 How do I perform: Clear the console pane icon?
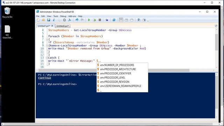pyautogui.click(x=70, y=20)
